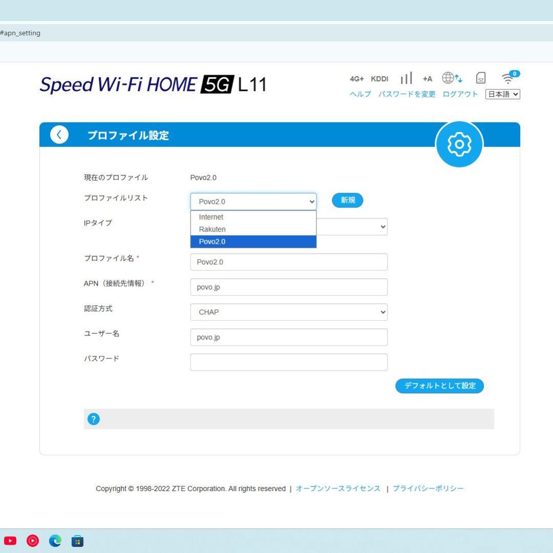Click the globe network status icon

point(452,78)
